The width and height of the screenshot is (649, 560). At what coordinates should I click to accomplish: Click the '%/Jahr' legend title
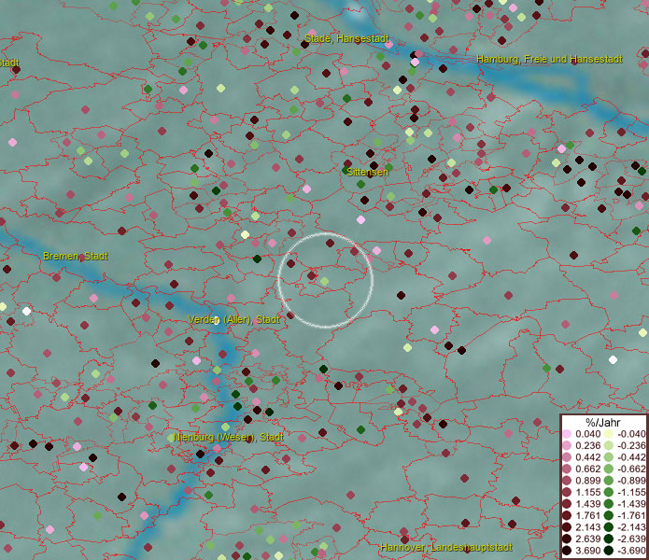coord(602,422)
